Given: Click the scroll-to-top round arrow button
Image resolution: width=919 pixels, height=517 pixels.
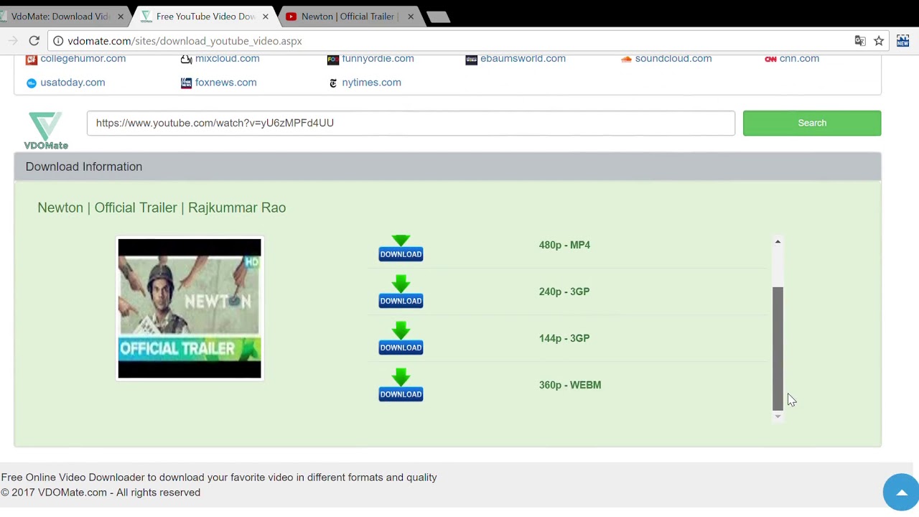Looking at the screenshot, I should 900,492.
